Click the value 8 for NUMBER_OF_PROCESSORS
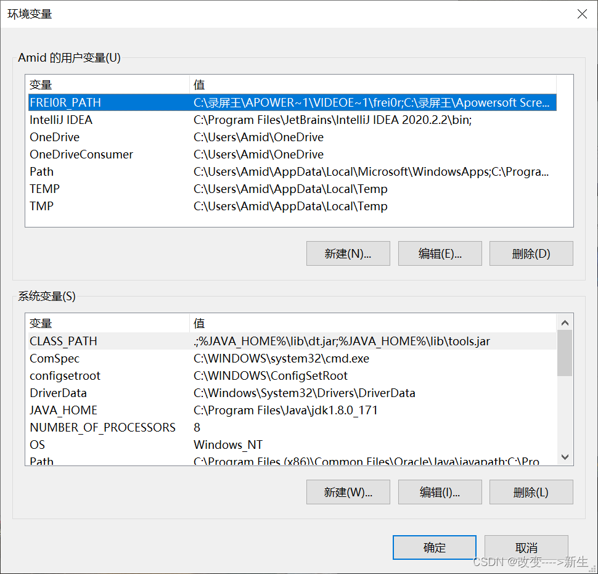Viewport: 598px width, 574px height. (x=197, y=427)
